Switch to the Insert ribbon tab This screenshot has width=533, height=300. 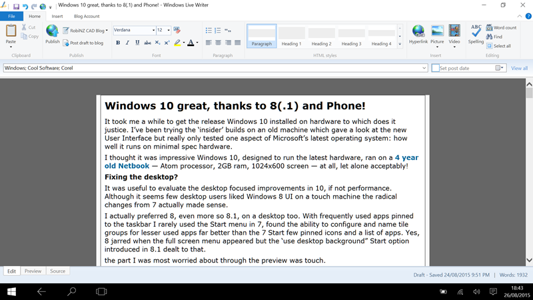57,16
